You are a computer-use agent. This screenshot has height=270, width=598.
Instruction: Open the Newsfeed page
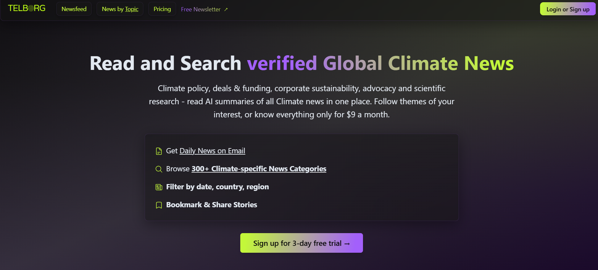[74, 9]
